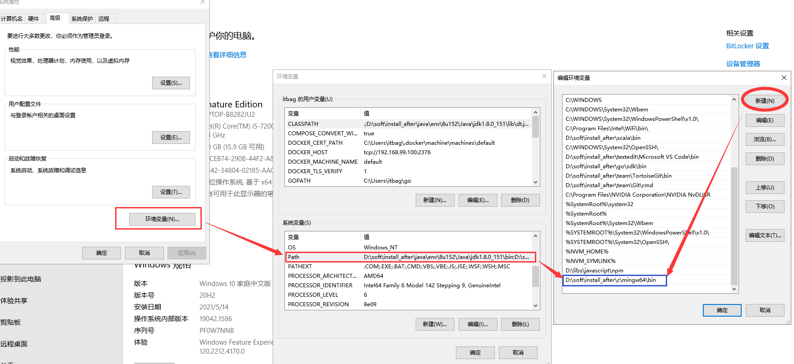
Task: Close the 编辑环境变量 dialog
Action: [784, 78]
